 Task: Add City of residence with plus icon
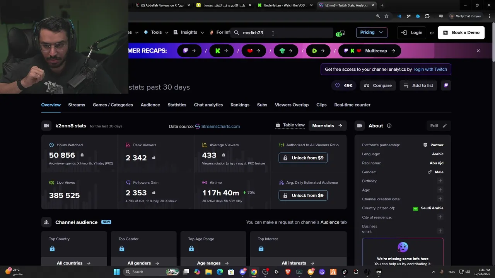pyautogui.click(x=440, y=217)
